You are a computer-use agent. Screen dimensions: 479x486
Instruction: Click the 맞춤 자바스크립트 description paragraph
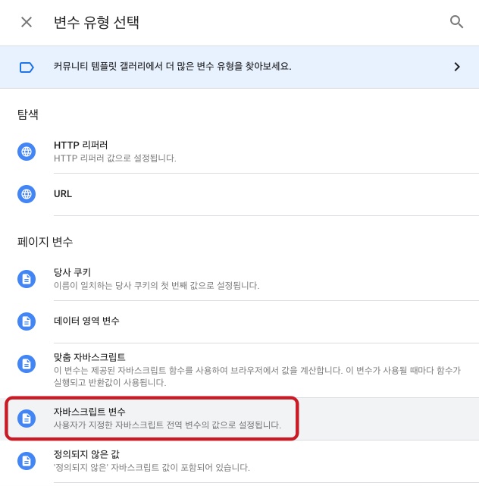click(x=257, y=376)
